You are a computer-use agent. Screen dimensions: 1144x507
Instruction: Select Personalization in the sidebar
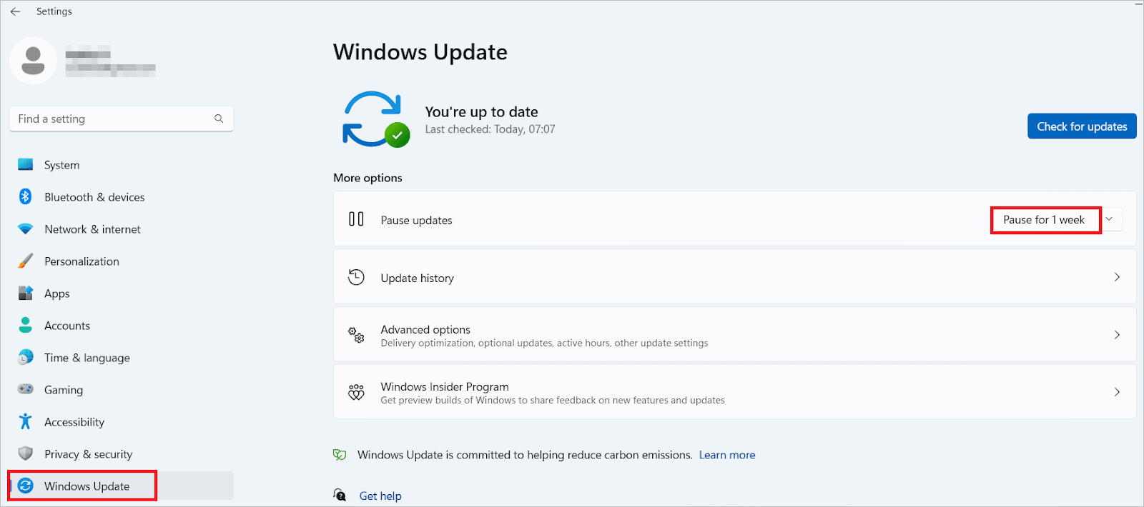tap(122, 261)
